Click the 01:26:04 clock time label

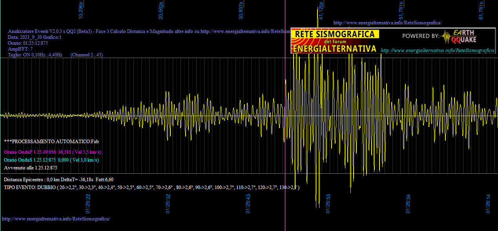click(x=408, y=204)
